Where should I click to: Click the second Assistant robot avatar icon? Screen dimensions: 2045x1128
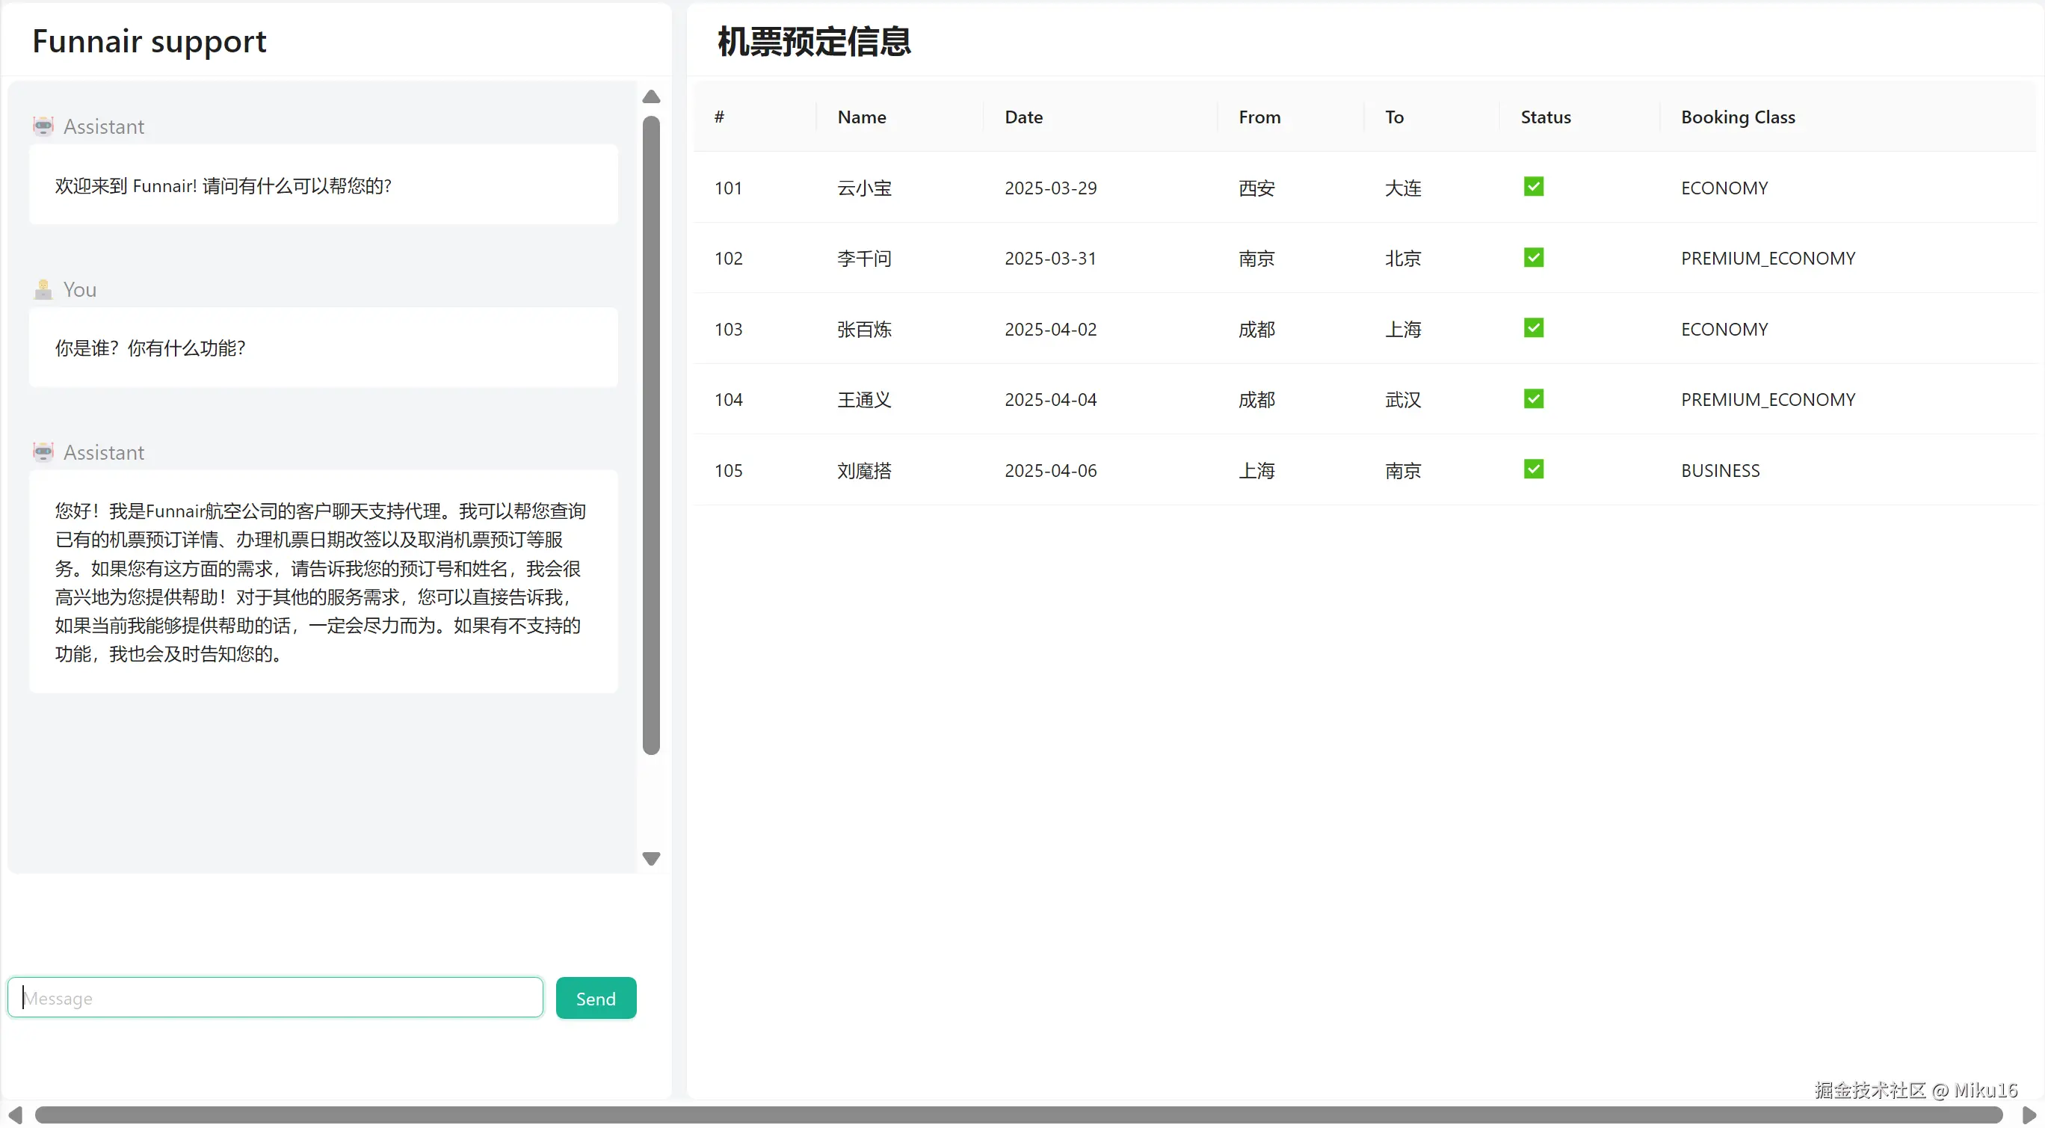[43, 451]
